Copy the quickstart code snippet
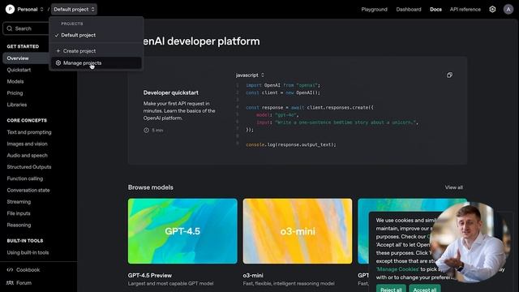The image size is (519, 292). pos(449,75)
